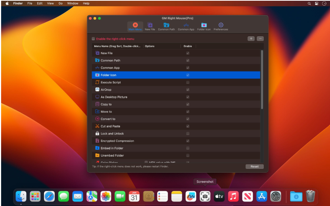Toggle Enable checkbox in Folder Icon row
This screenshot has width=330, height=206.
(188, 75)
